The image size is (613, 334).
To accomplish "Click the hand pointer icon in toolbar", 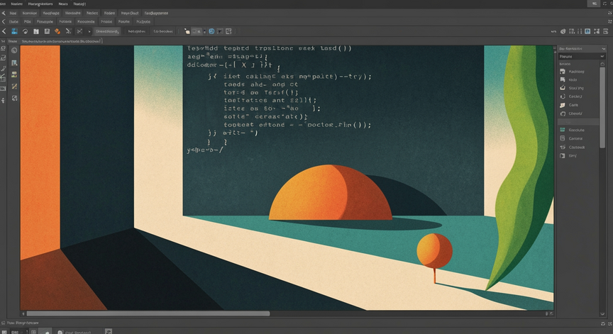I will 187,31.
